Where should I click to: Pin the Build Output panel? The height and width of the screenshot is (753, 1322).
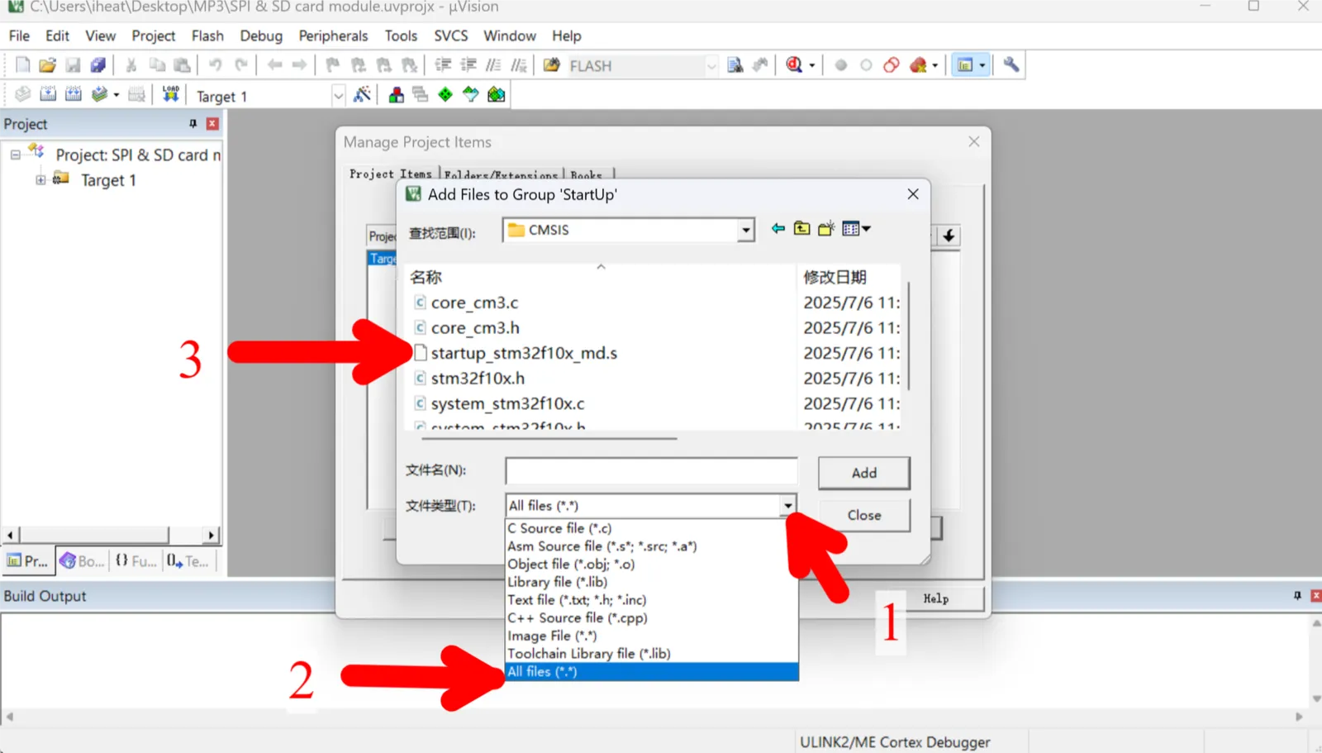[x=1297, y=595]
